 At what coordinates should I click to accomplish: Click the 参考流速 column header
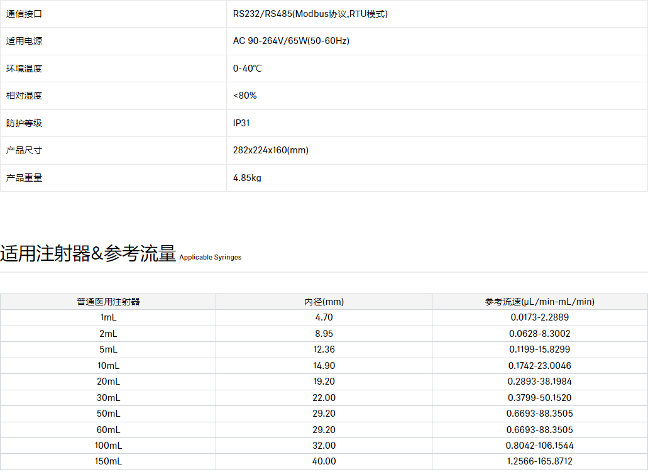tap(539, 302)
